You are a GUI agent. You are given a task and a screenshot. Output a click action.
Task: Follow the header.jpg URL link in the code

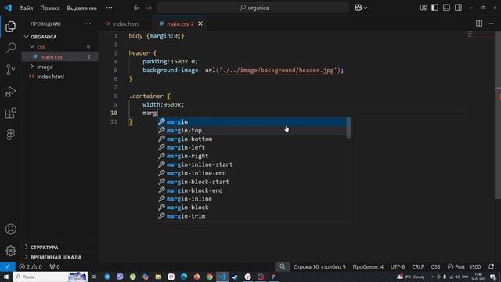[x=278, y=70]
